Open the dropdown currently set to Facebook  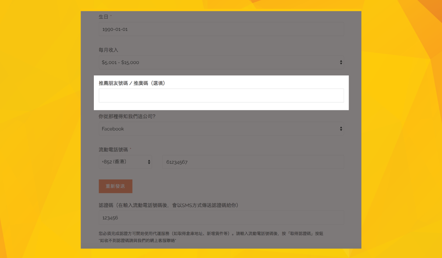click(x=217, y=129)
